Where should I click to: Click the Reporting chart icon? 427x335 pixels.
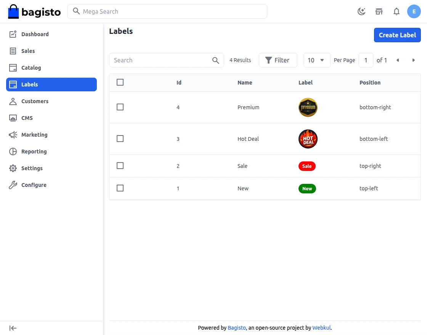[13, 152]
